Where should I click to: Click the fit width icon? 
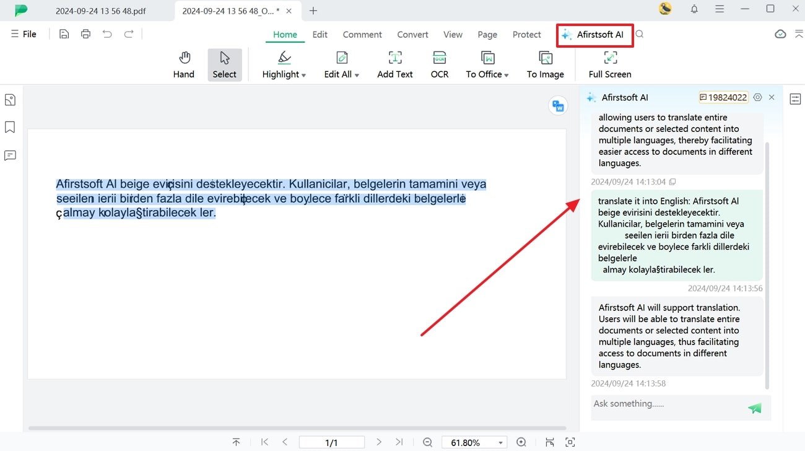click(x=549, y=442)
